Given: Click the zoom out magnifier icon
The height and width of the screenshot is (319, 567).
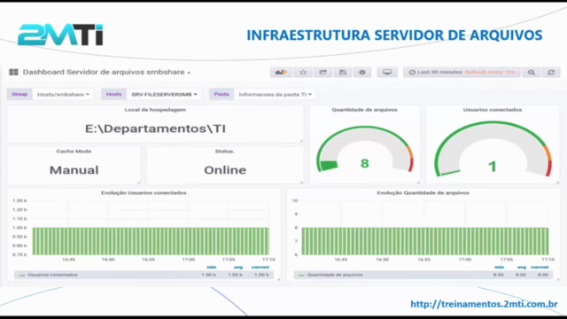Looking at the screenshot, I should click(x=532, y=73).
